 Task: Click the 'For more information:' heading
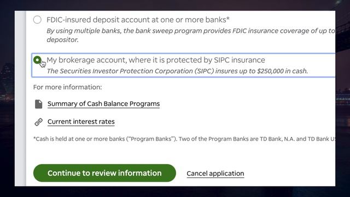coord(67,87)
